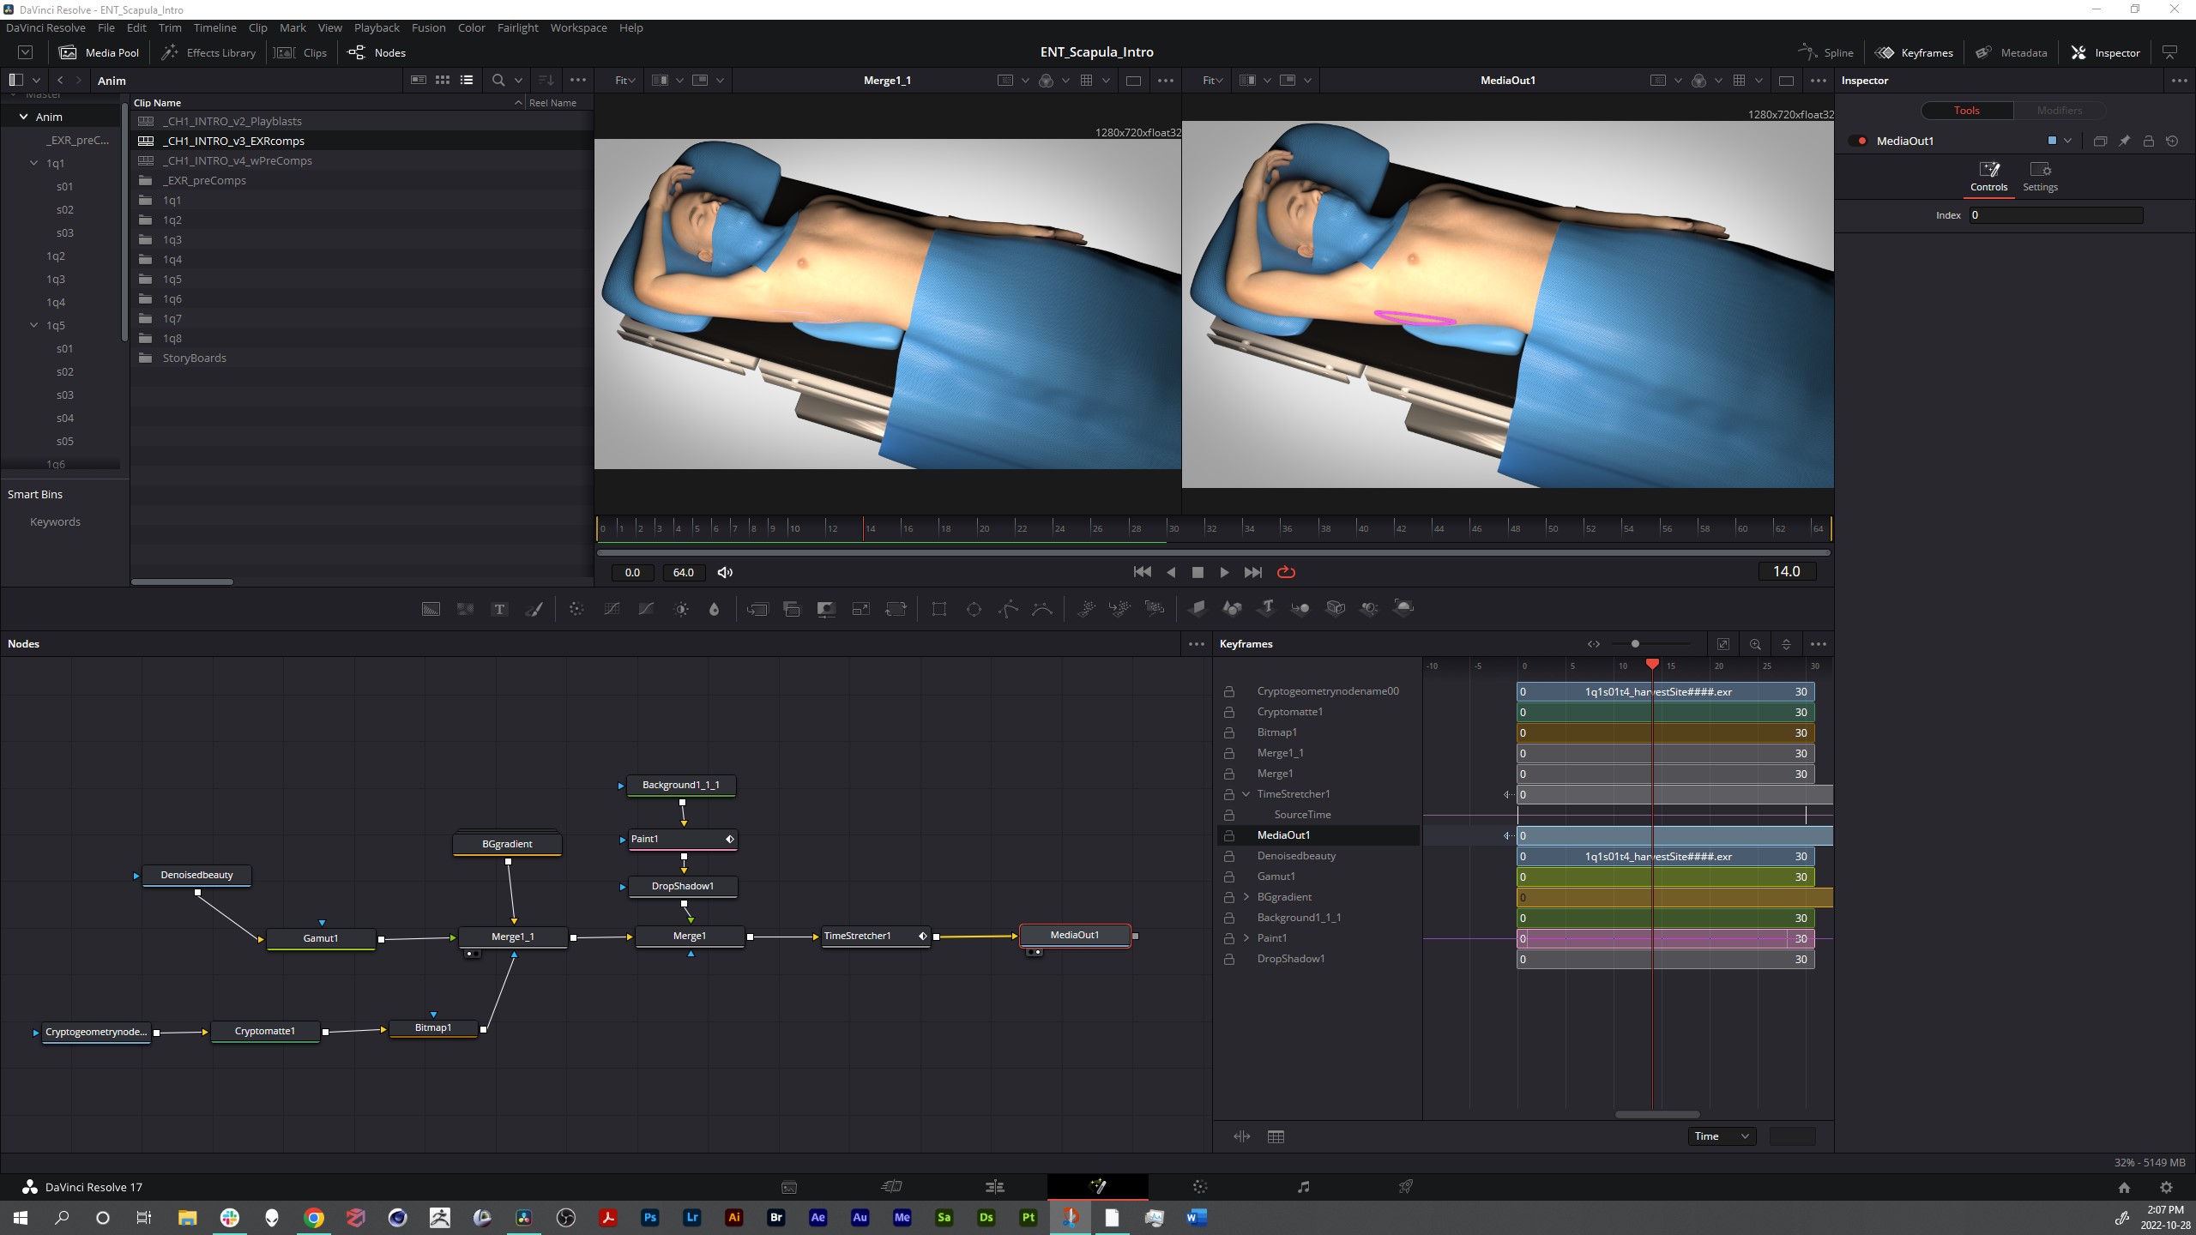Jump to the last frame
Image resolution: width=2196 pixels, height=1235 pixels.
tap(1252, 572)
